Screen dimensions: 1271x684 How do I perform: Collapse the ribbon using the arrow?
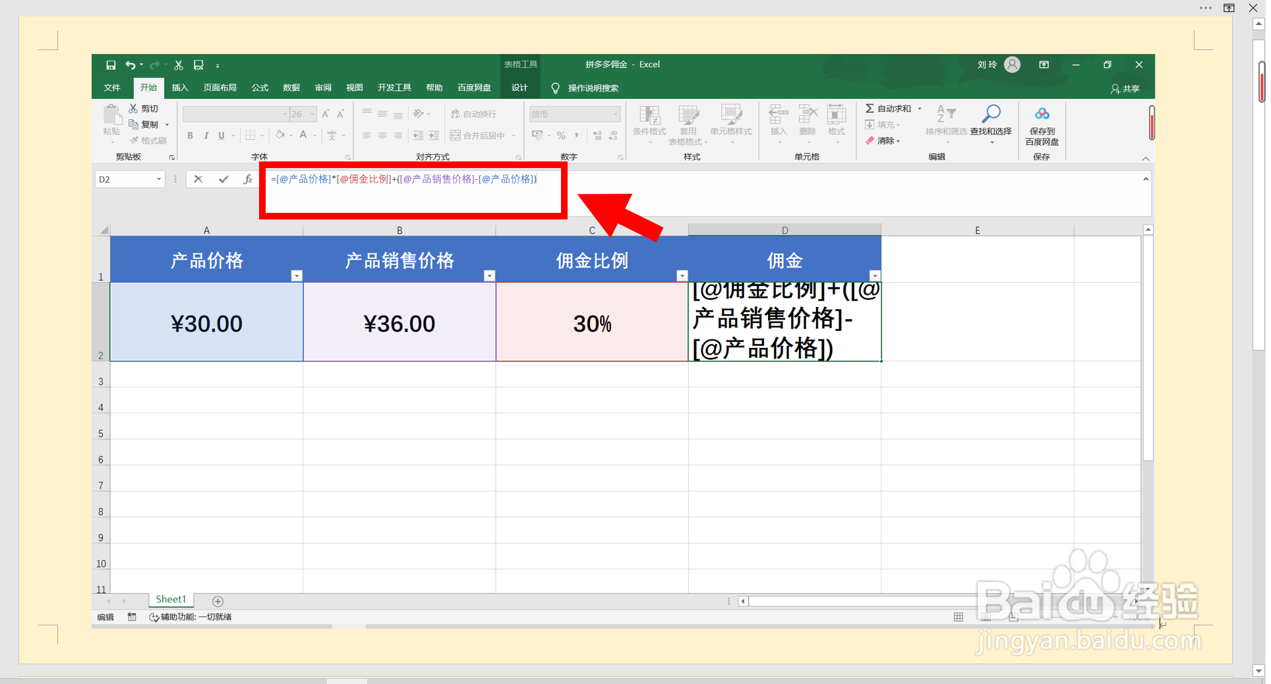[1146, 158]
